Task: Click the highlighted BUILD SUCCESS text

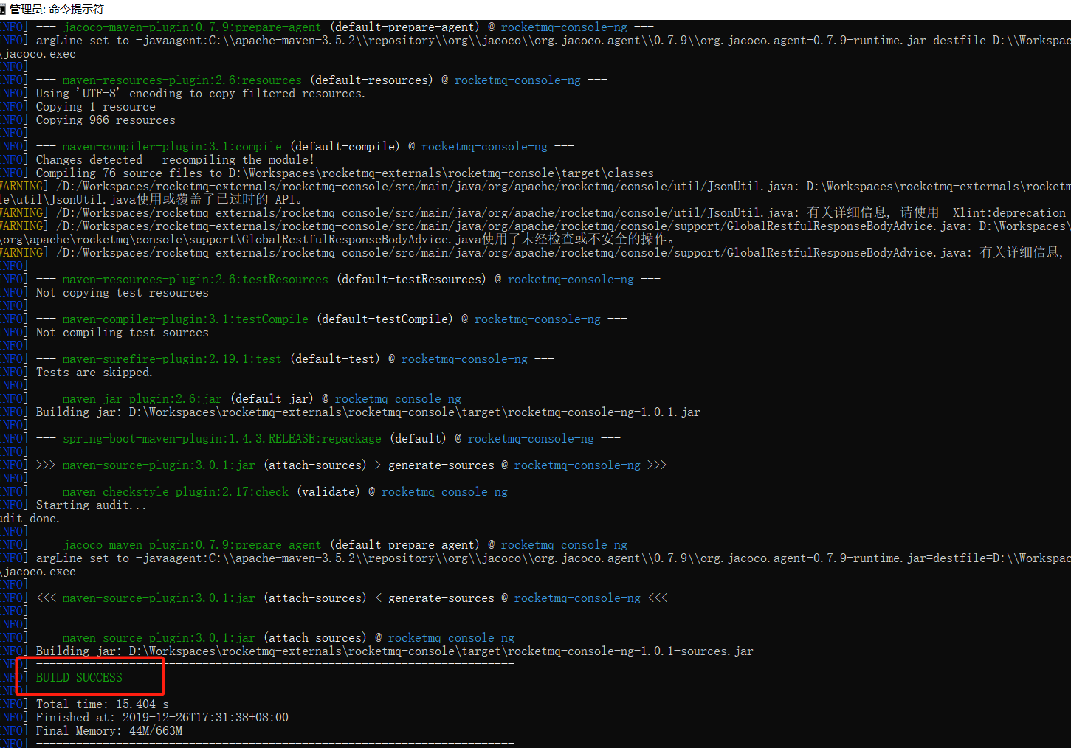Action: [79, 677]
